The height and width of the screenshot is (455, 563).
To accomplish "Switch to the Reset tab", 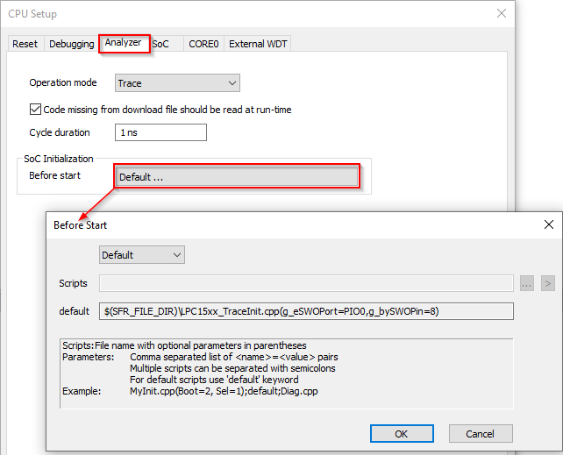I will coord(25,44).
